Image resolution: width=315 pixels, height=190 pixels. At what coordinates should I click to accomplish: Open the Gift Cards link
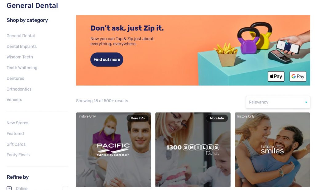coord(16,144)
